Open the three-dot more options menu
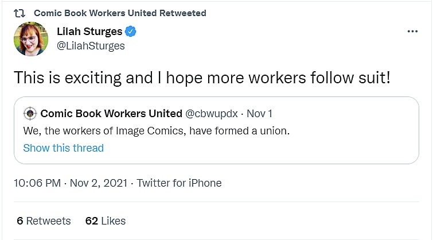The height and width of the screenshot is (240, 433). pos(412,32)
